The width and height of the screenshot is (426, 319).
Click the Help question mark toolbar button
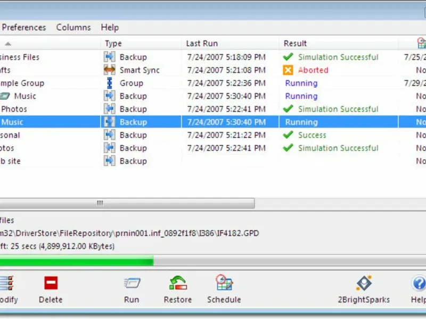point(419,289)
